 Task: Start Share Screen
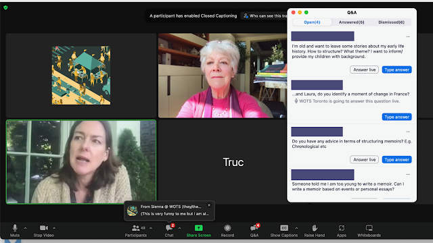coord(198,231)
